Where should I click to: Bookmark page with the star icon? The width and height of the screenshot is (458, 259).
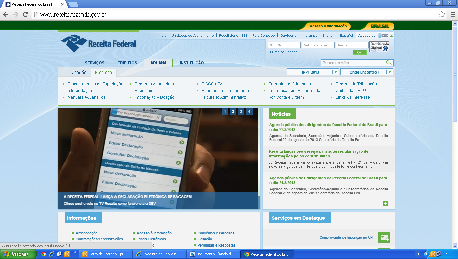pyautogui.click(x=441, y=14)
